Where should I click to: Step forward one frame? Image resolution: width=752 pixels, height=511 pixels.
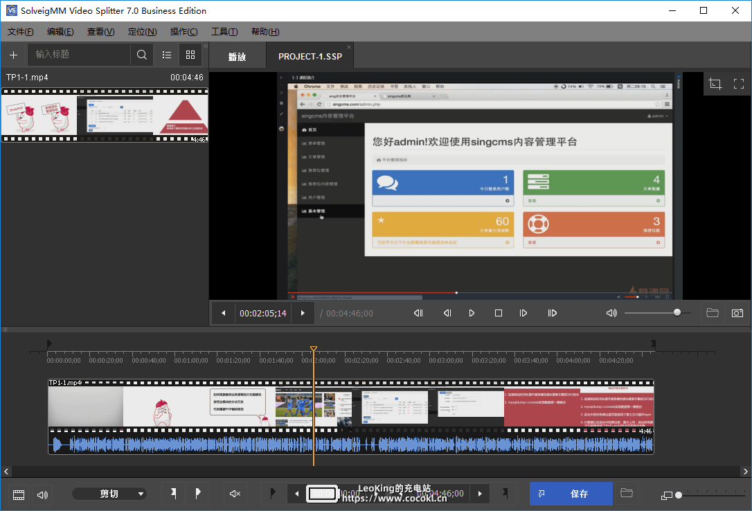tap(523, 313)
